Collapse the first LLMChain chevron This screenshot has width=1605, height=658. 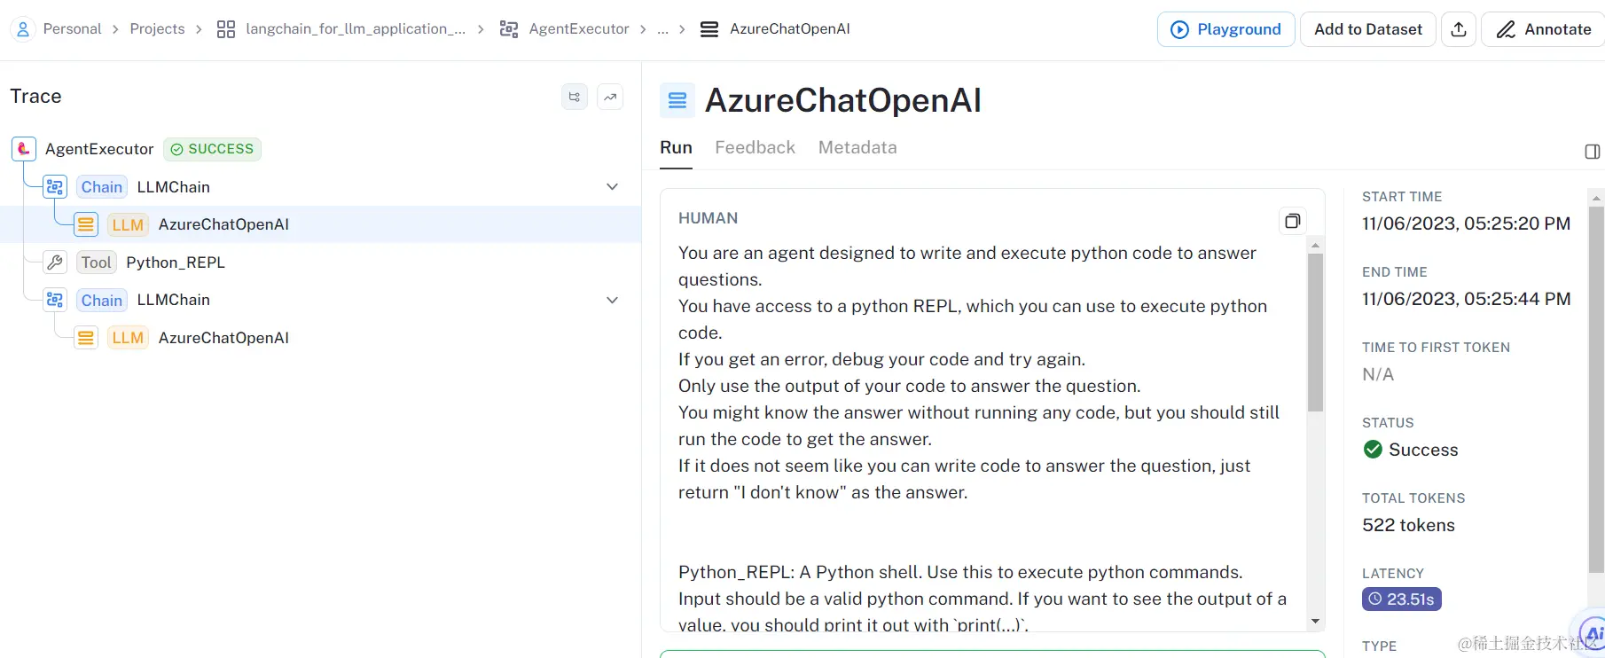(612, 187)
